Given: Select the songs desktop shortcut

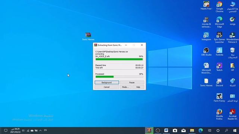Looking at the screenshot, I should click(232, 21).
